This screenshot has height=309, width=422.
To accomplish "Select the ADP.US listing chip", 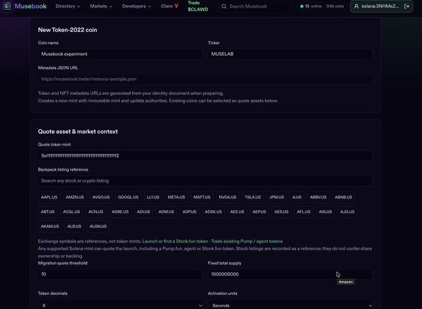I will pos(189,212).
